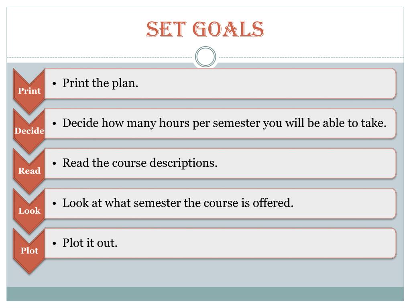411x308 pixels.
Task: Select the 'Decide how many hours' text box
Action: click(x=220, y=124)
